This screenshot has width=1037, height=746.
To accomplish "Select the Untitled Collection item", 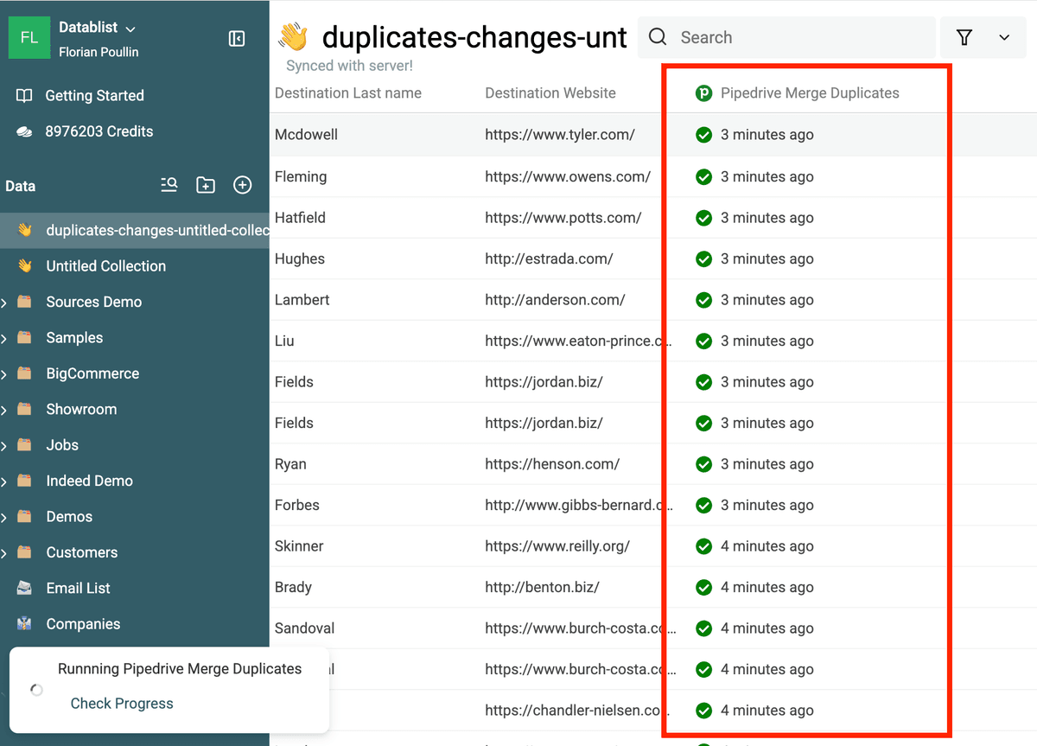I will [105, 266].
